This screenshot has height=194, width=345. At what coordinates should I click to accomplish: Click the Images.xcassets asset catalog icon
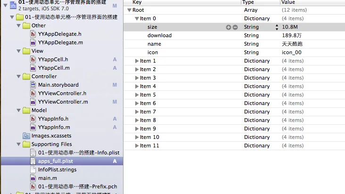tap(26, 136)
